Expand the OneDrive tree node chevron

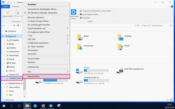point(3,31)
